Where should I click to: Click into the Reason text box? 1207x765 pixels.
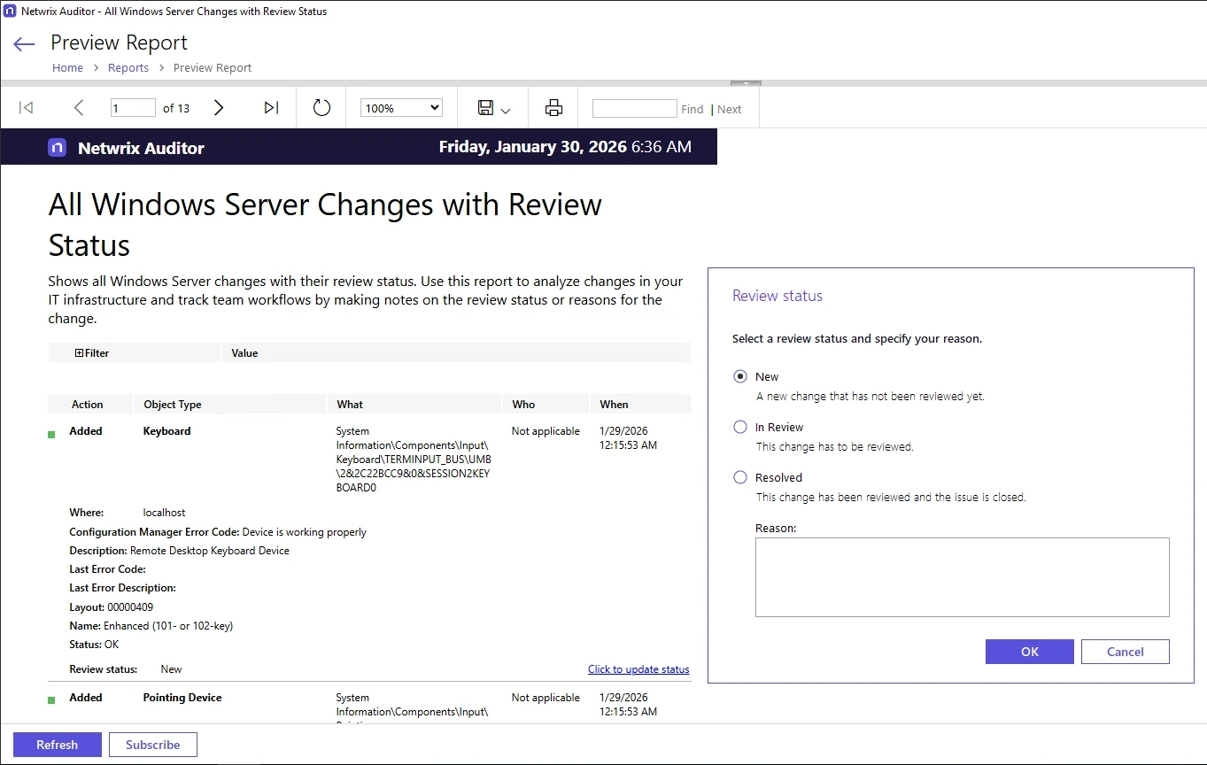962,576
